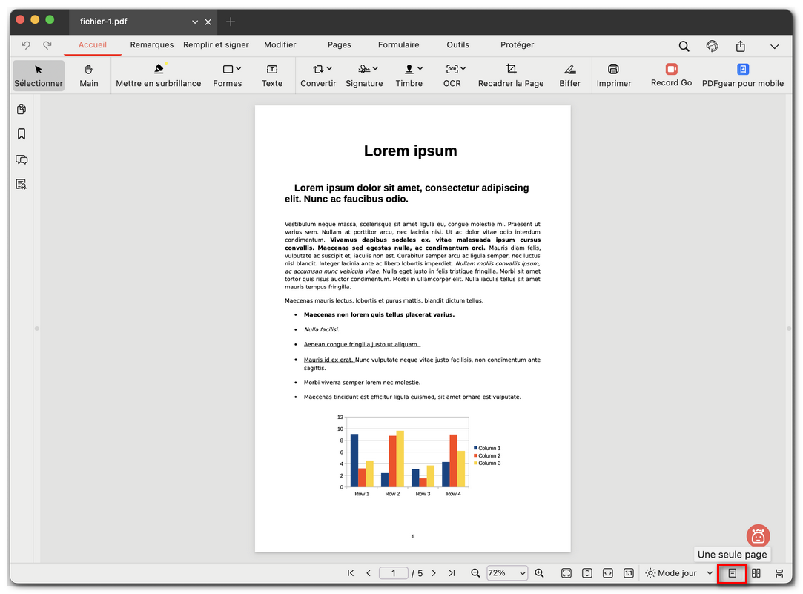This screenshot has width=803, height=594.
Task: Click the Biffer redaction tool
Action: click(x=569, y=75)
